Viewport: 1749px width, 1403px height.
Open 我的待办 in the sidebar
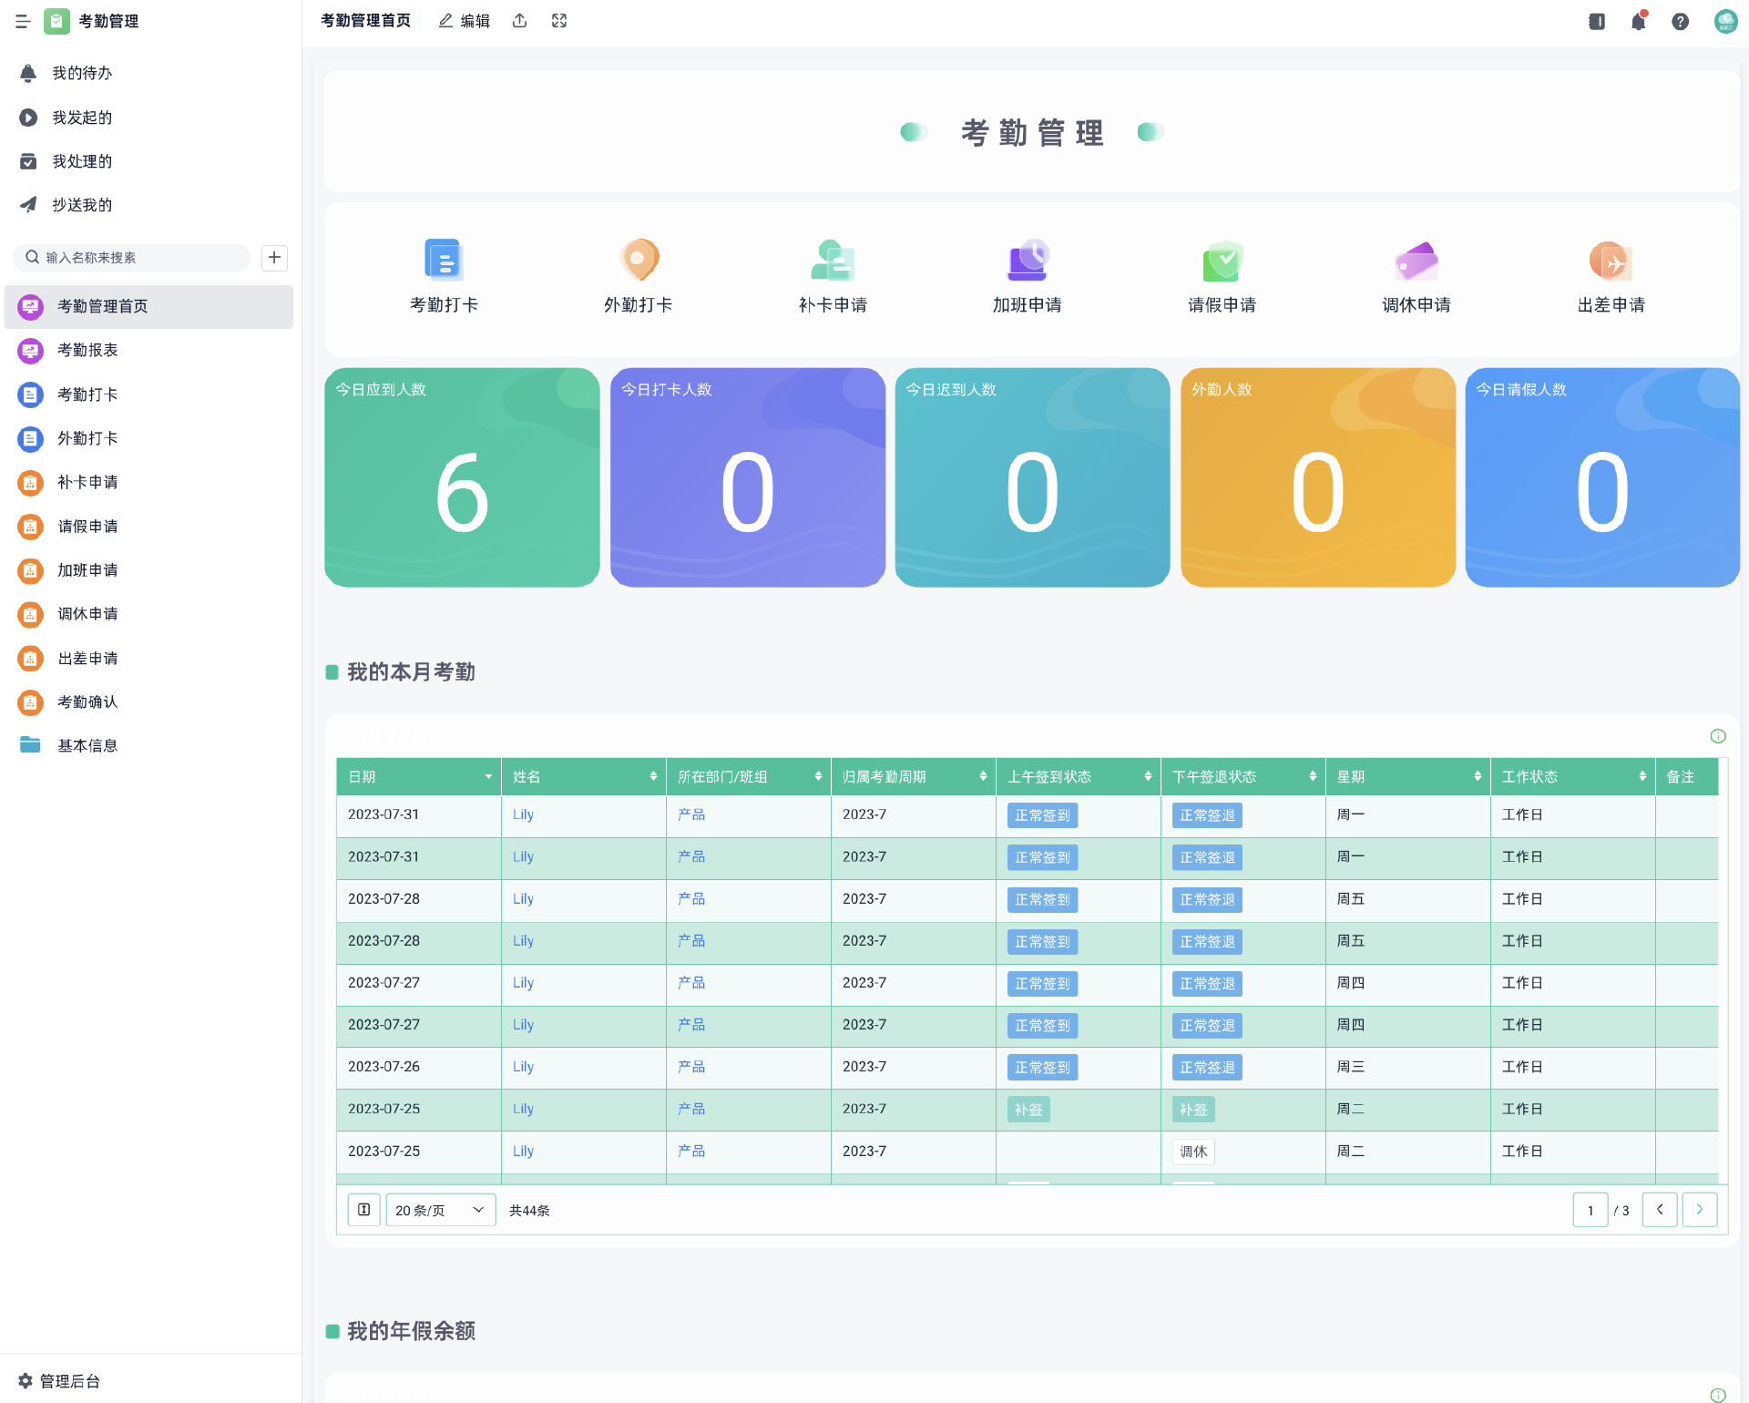tap(82, 73)
